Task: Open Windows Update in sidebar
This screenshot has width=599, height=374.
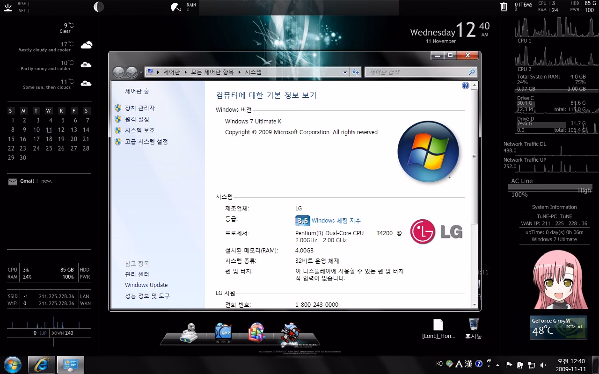Action: click(x=146, y=285)
